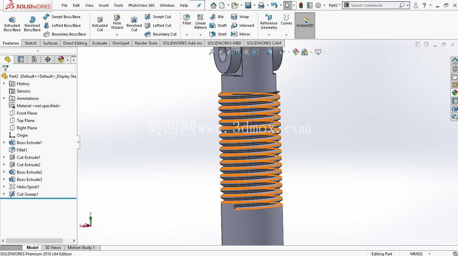458x256 pixels.
Task: Apply the Shell feature tool
Action: pyautogui.click(x=218, y=34)
